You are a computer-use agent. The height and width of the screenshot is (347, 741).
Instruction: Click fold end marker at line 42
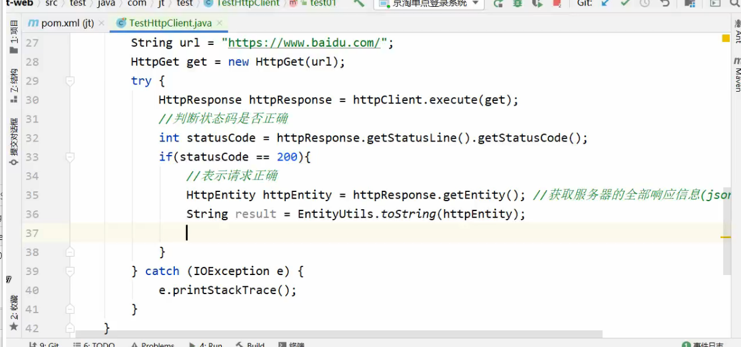pos(70,328)
